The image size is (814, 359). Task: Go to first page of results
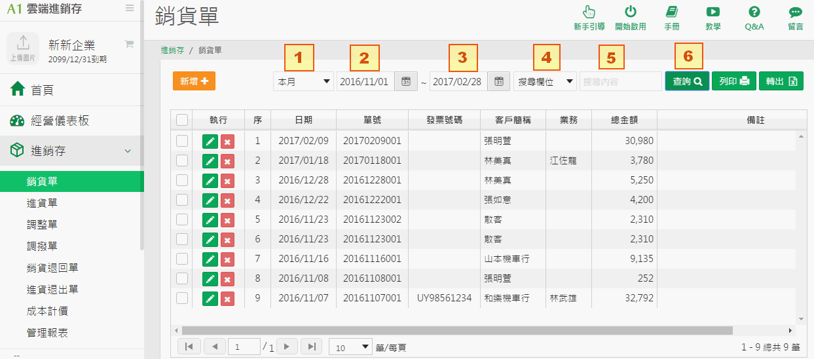[x=189, y=347]
